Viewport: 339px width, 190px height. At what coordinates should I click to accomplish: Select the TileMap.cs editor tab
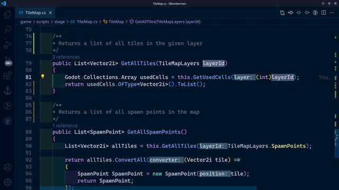click(x=35, y=13)
